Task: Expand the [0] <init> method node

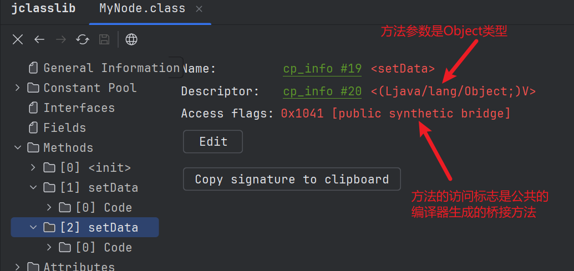Action: [x=33, y=167]
